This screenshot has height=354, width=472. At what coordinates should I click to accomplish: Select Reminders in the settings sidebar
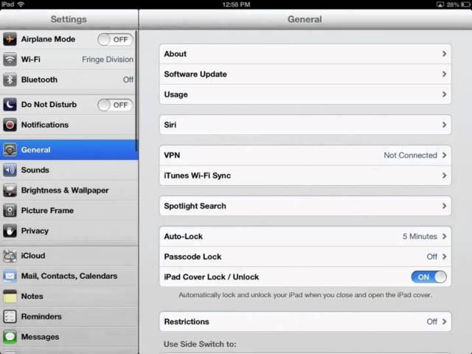[41, 316]
